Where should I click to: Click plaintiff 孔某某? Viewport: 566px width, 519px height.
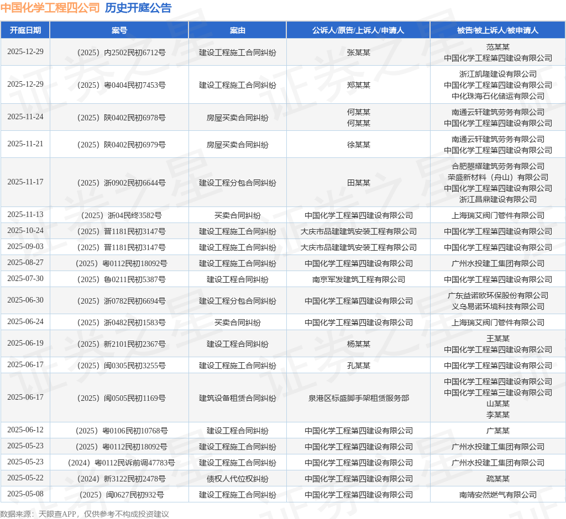click(x=358, y=366)
